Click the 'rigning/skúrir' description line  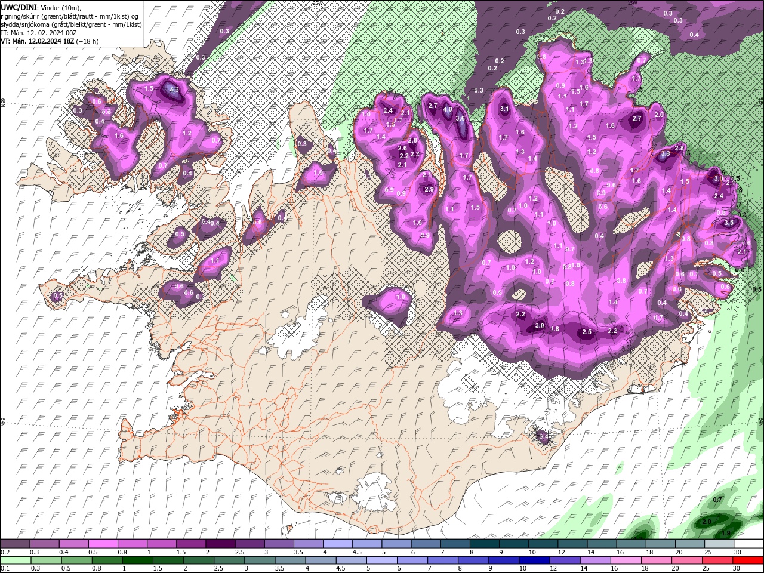pyautogui.click(x=70, y=16)
